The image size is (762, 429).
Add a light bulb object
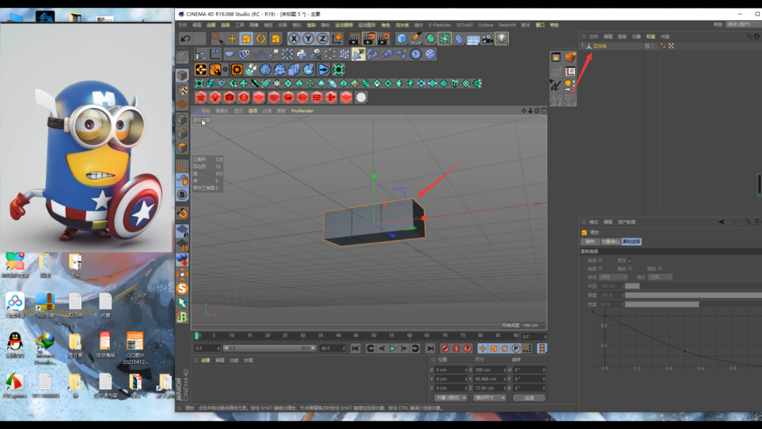pos(502,38)
